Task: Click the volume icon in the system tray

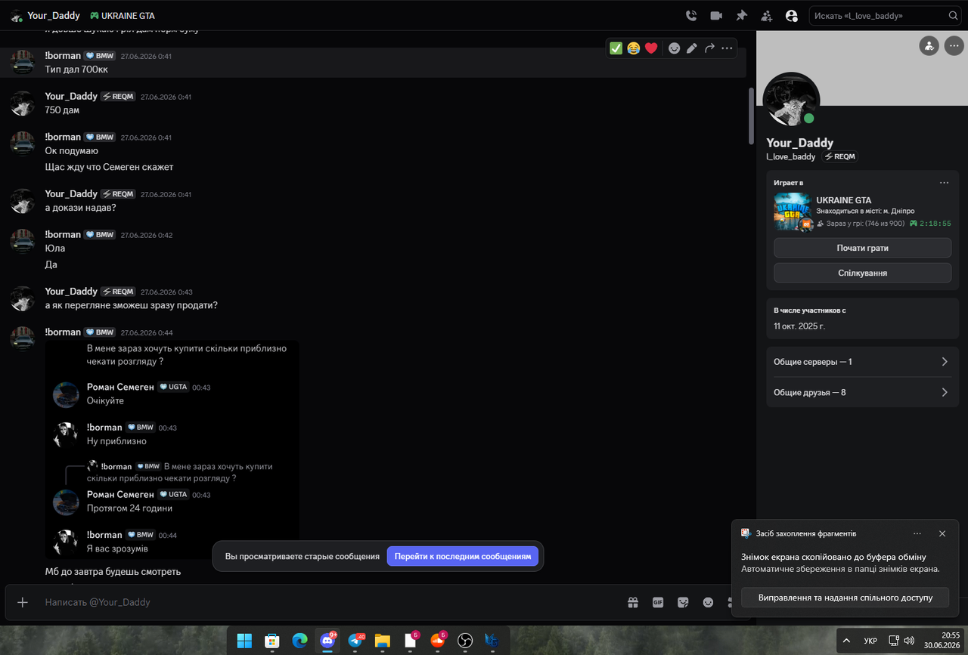Action: pyautogui.click(x=908, y=641)
